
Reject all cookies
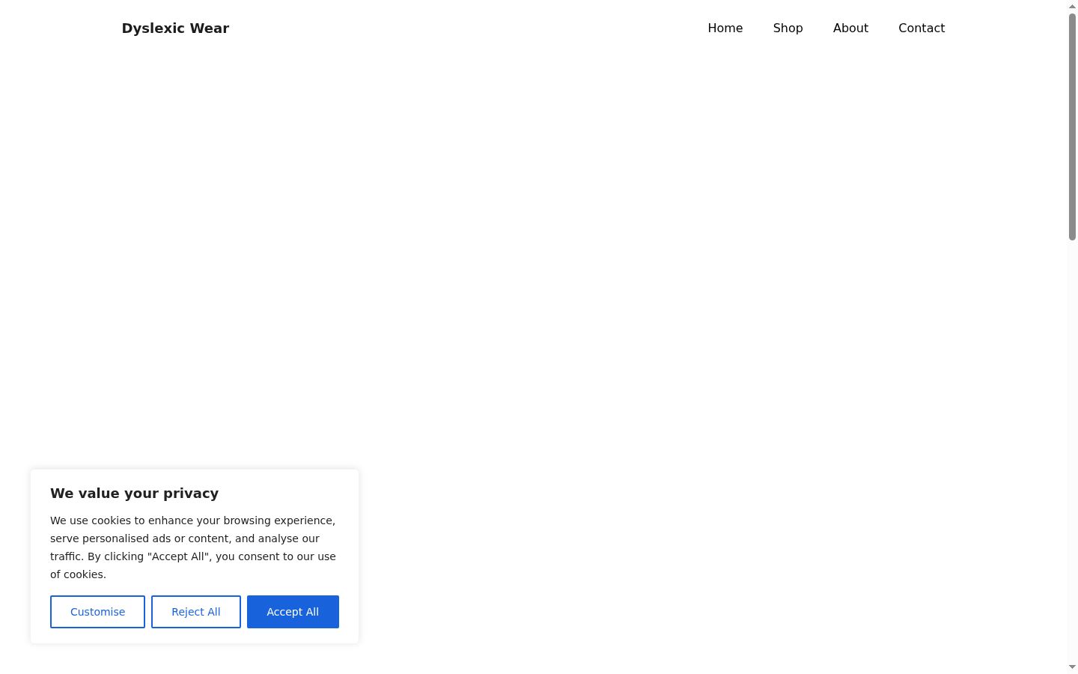(x=196, y=612)
